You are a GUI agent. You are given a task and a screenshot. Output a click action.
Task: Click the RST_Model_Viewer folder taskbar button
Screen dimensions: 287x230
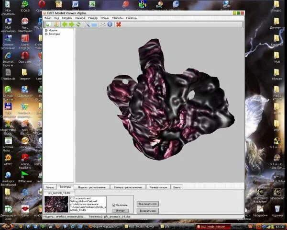tap(141, 227)
